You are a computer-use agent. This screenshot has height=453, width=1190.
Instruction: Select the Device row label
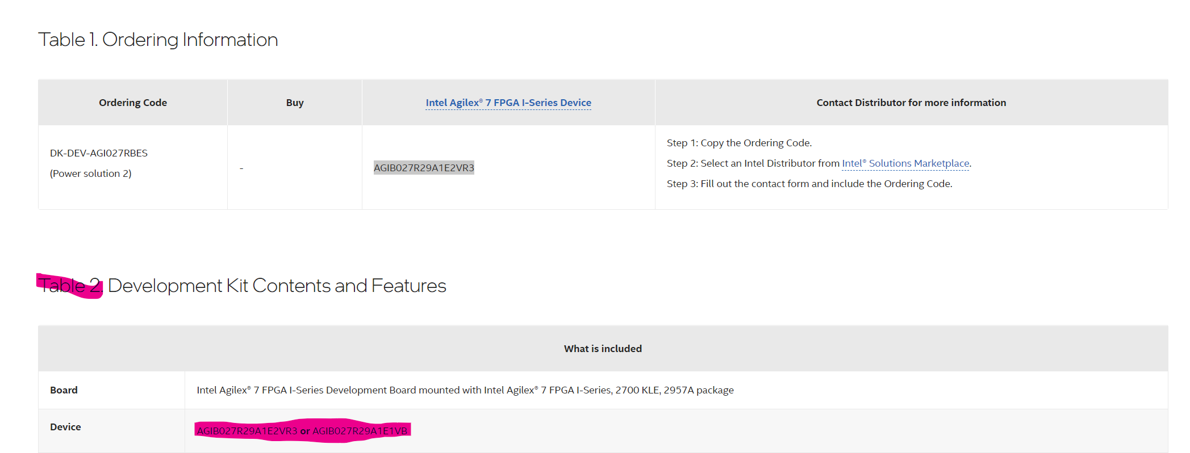coord(65,427)
